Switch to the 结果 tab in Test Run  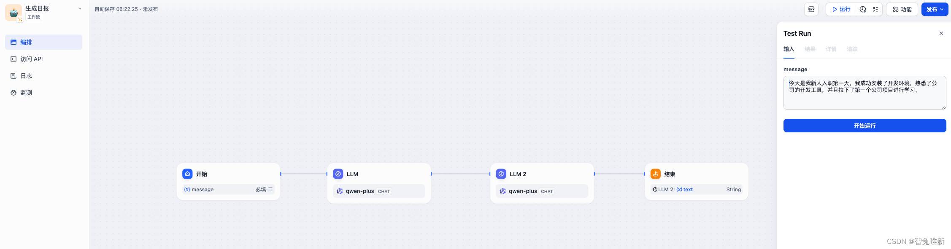pyautogui.click(x=810, y=49)
